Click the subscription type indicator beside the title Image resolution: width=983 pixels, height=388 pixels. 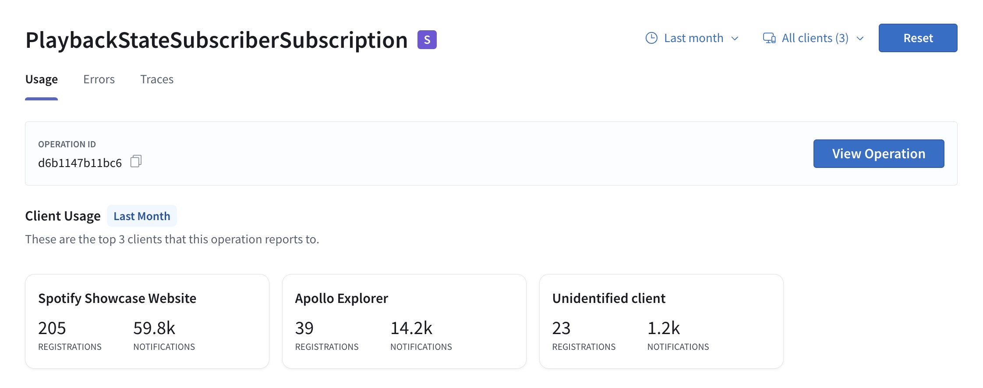click(427, 40)
